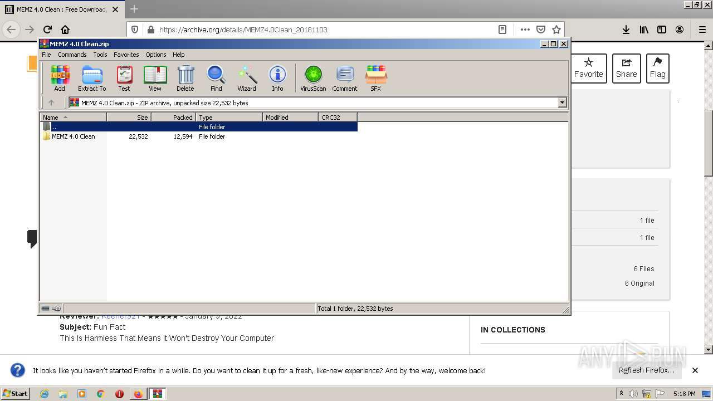713x401 pixels.
Task: Select the MEMZ 4.0 Clean browser tab
Action: point(62,9)
